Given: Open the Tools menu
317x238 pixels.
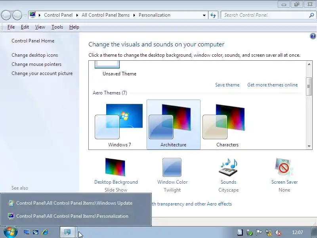Looking at the screenshot, I should tap(57, 27).
